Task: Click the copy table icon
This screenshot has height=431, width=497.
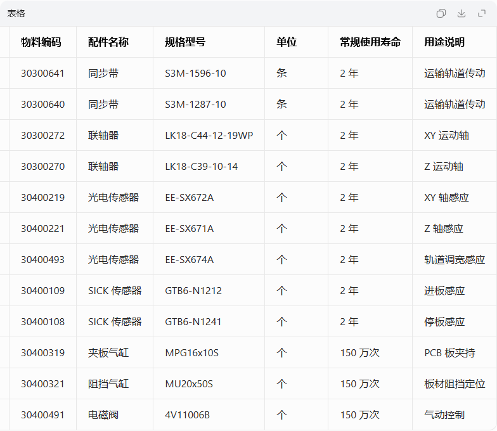Action: (441, 13)
